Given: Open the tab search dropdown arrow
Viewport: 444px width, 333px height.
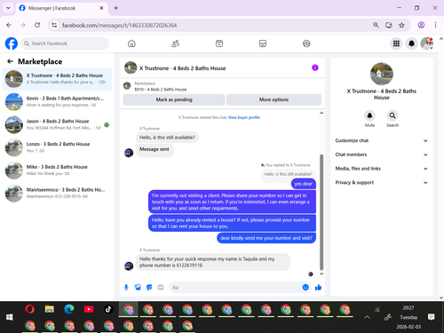Looking at the screenshot, I should coord(8,8).
